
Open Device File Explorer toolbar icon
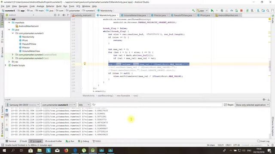tap(263, 11)
